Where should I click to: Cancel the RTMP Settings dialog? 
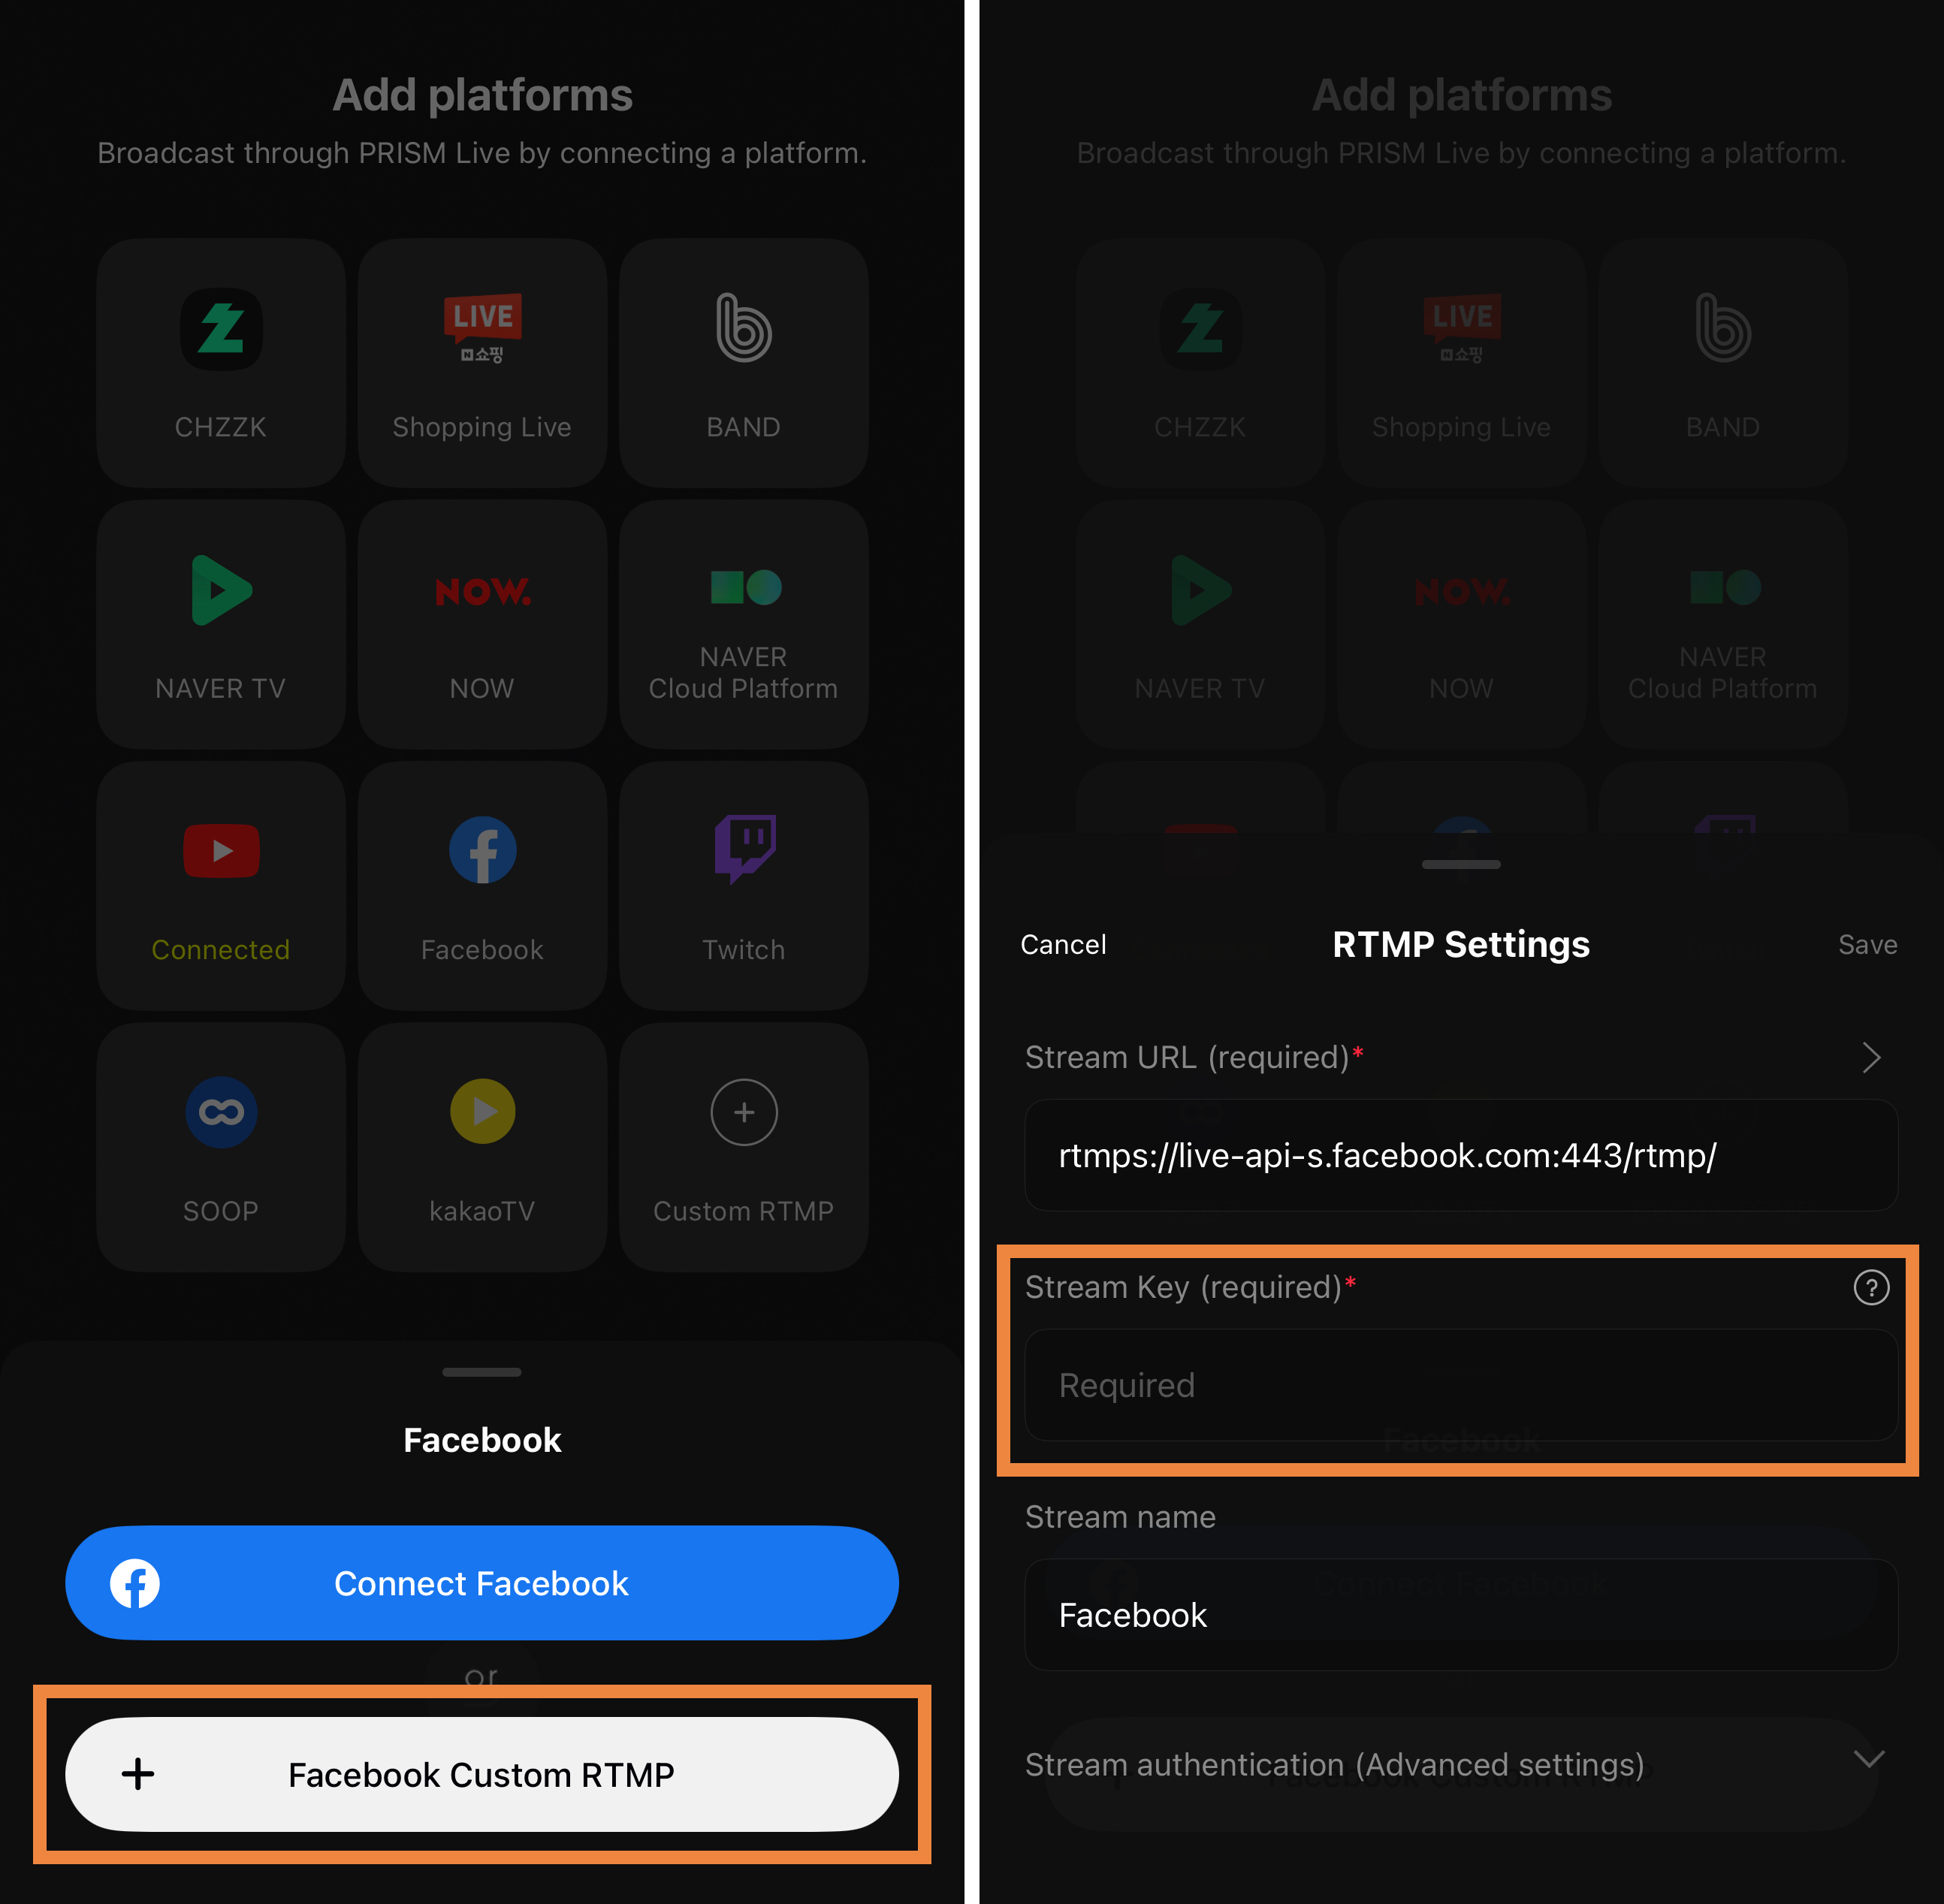point(1063,944)
